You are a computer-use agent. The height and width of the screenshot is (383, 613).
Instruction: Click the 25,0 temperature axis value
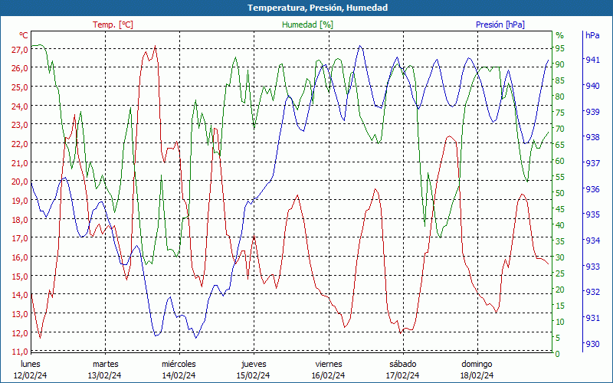20,87
